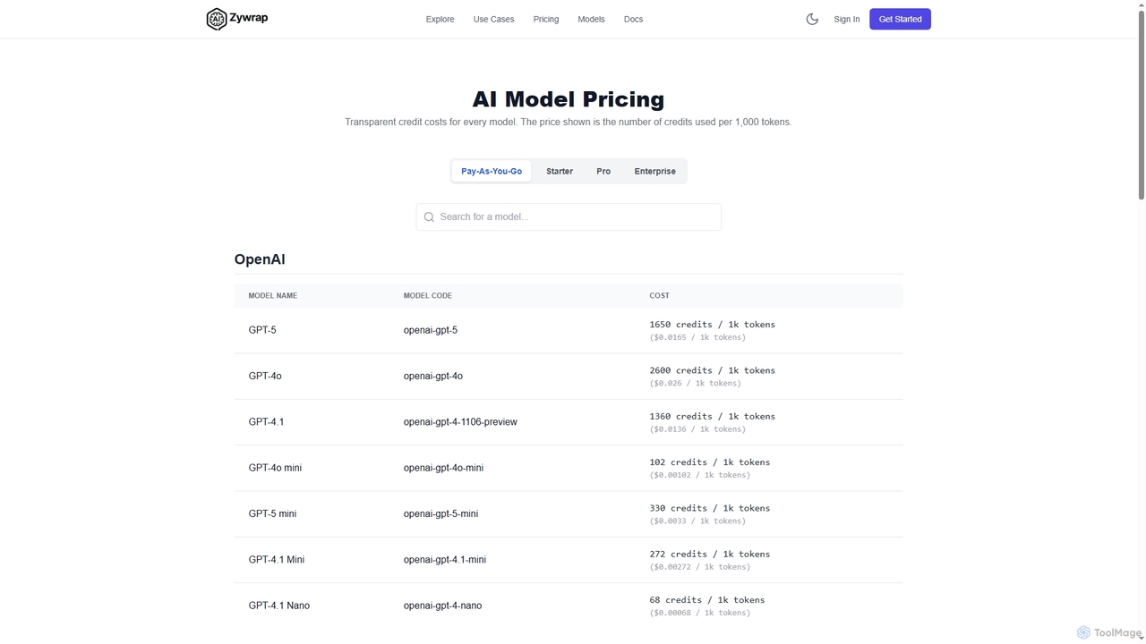Click the $0.026 per 1k tokens price
Image resolution: width=1146 pixels, height=644 pixels.
pyautogui.click(x=696, y=383)
